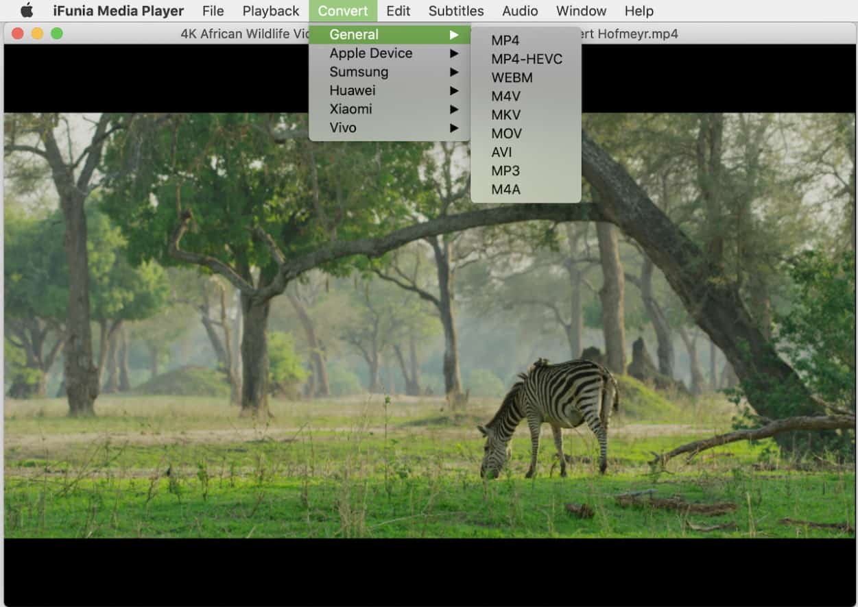Pick the MKV format option
Viewport: 858px width, 607px height.
pyautogui.click(x=505, y=114)
